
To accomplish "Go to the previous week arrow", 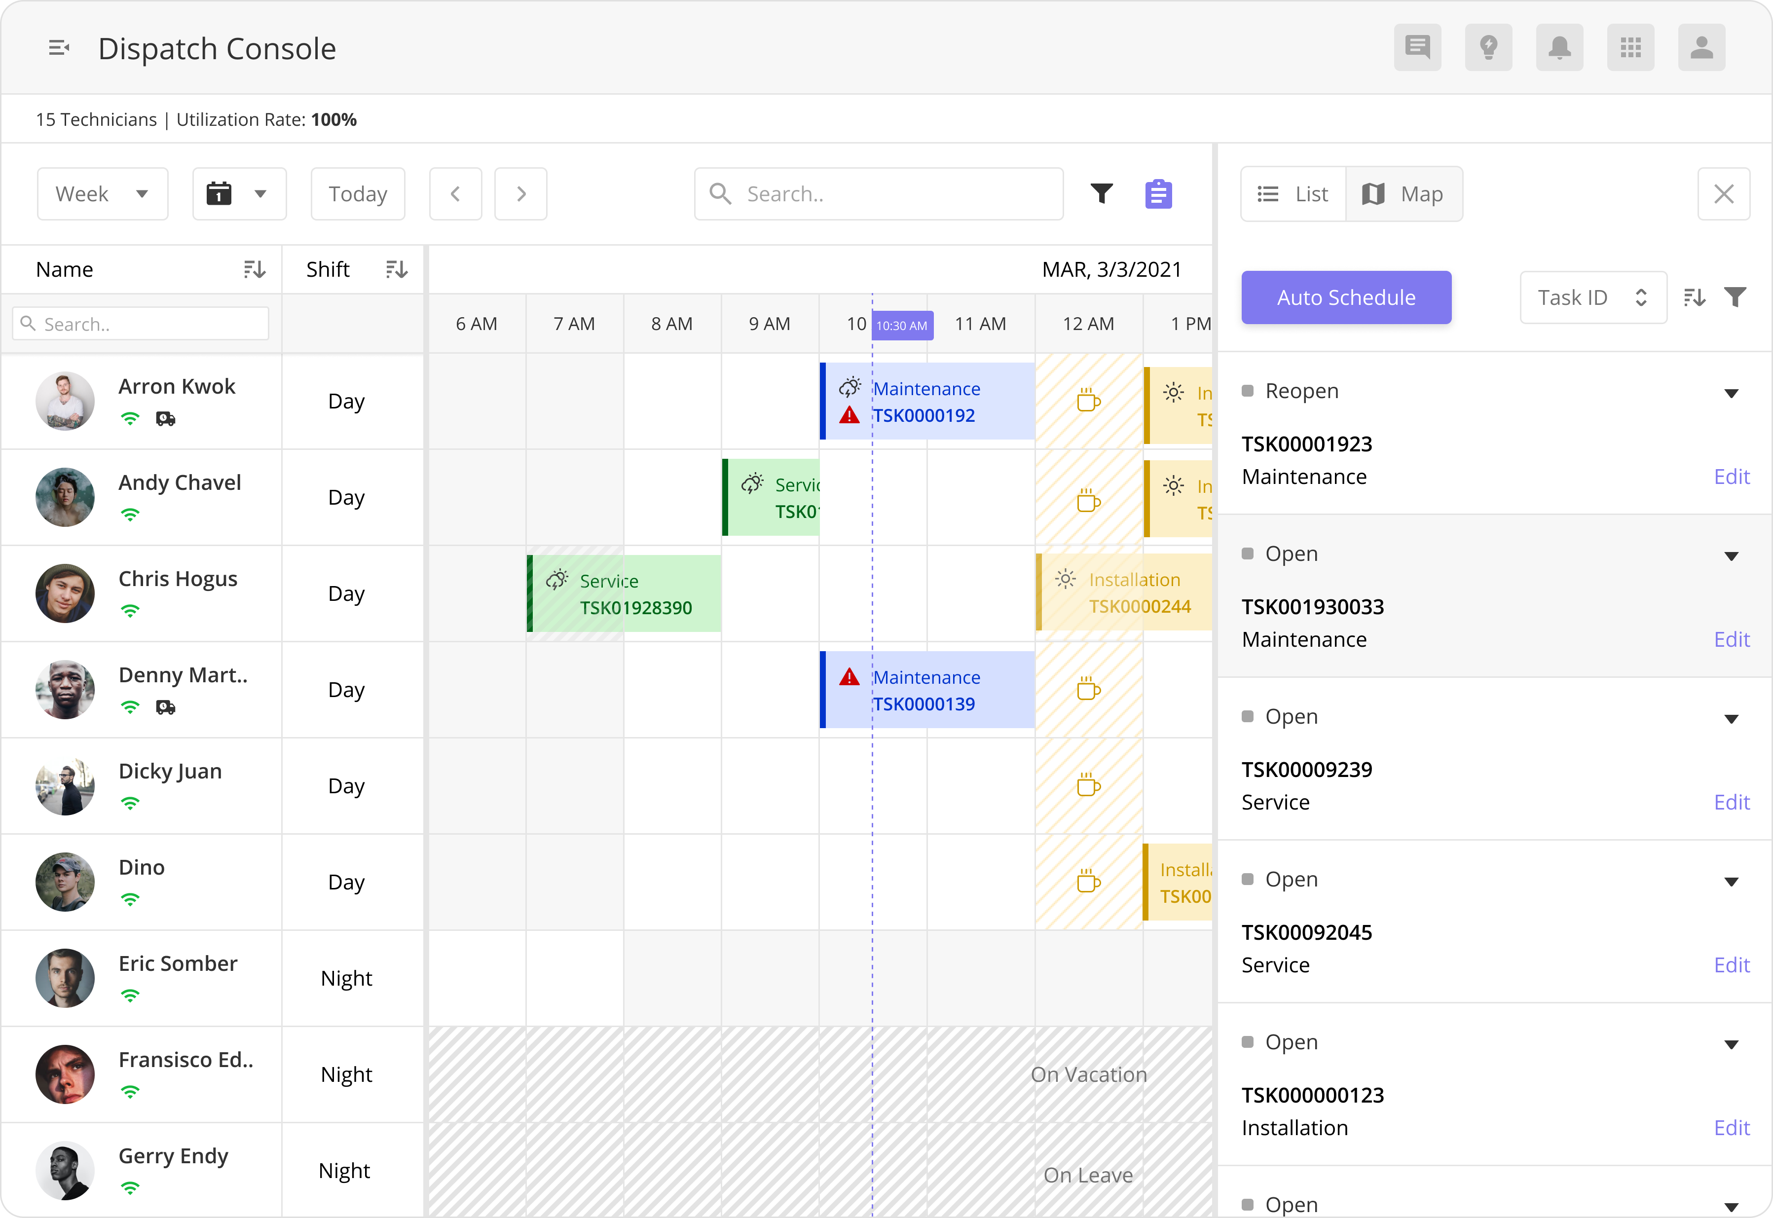I will pyautogui.click(x=456, y=194).
